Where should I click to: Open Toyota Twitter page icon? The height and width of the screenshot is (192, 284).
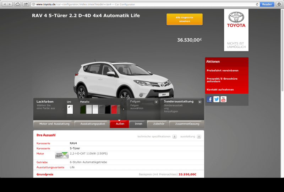[x=216, y=99]
